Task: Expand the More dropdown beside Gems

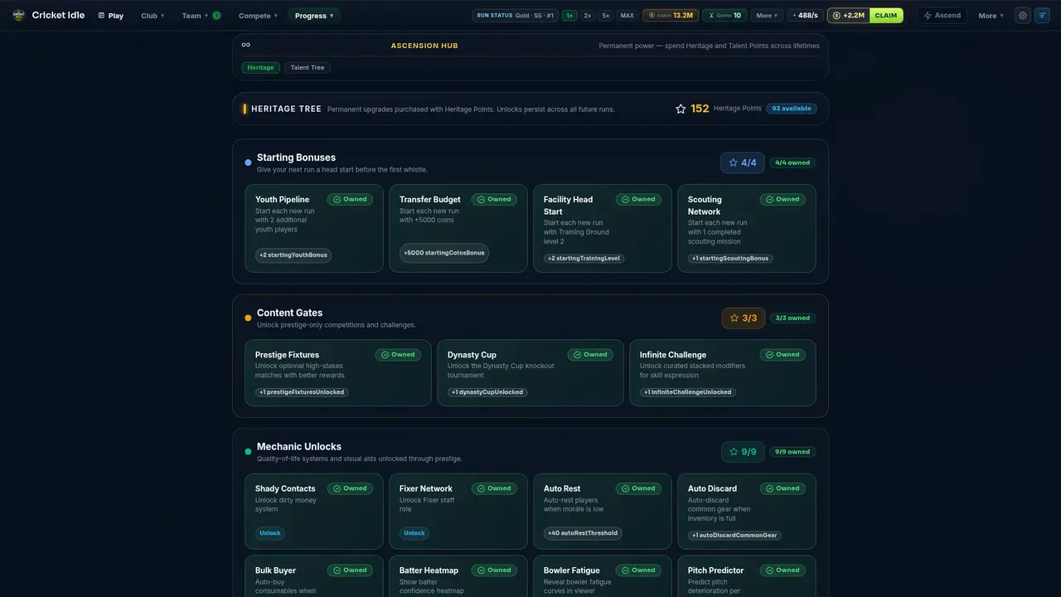Action: [767, 15]
